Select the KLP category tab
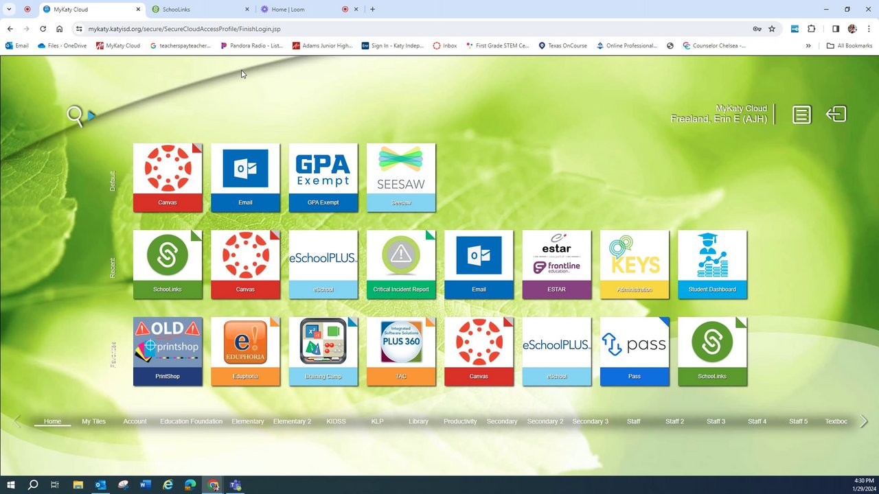Image resolution: width=879 pixels, height=494 pixels. pos(378,421)
